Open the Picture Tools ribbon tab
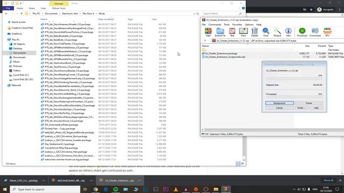Screen dimensions: 344x193 [59, 8]
